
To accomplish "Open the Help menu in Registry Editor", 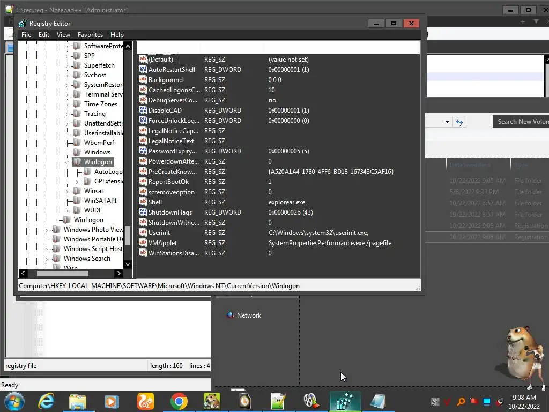I will coord(117,35).
